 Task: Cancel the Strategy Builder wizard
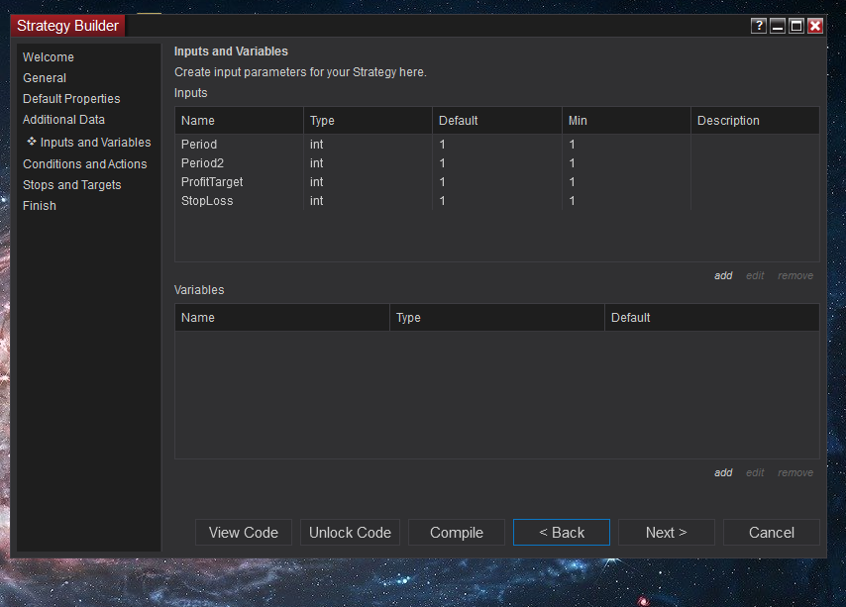[x=772, y=533]
